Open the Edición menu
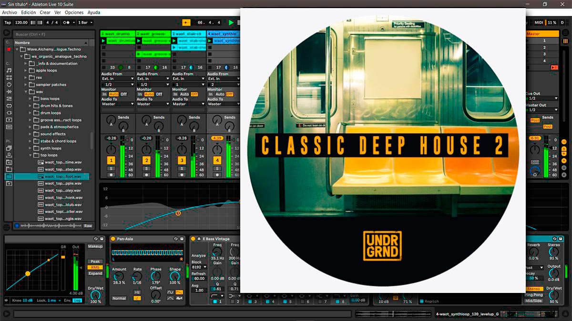Image resolution: width=572 pixels, height=321 pixels. (x=29, y=12)
